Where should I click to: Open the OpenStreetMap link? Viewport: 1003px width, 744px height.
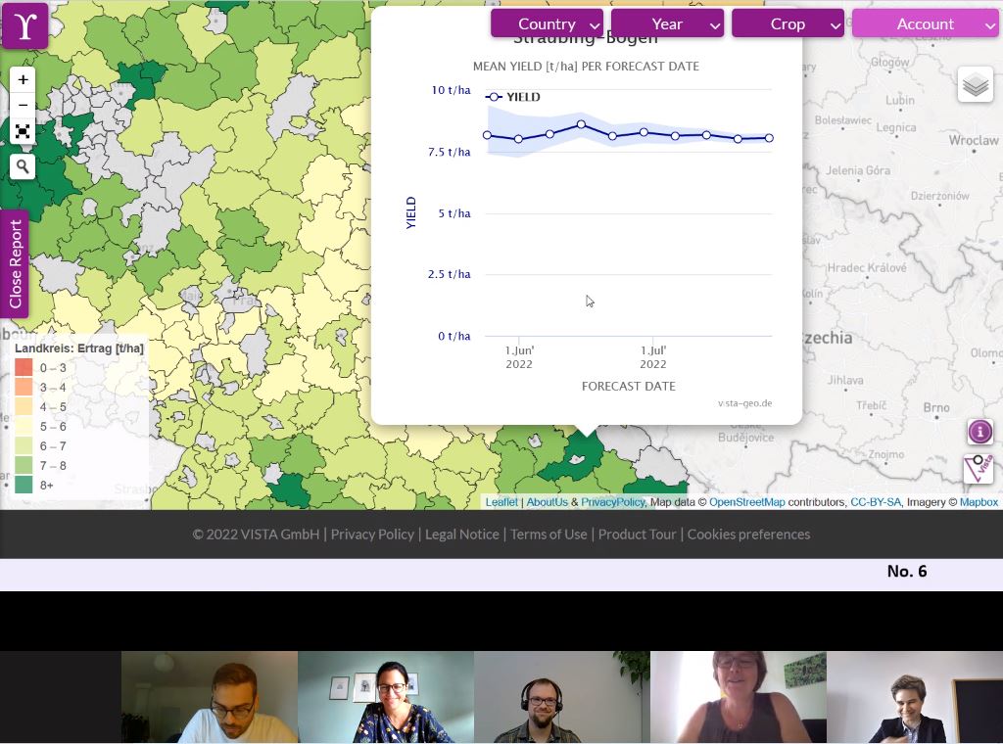pos(747,502)
